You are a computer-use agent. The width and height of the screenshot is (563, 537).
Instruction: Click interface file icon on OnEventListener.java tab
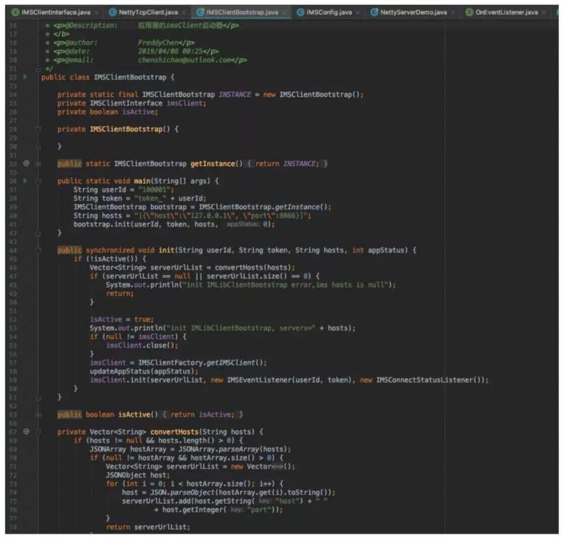[x=470, y=12]
